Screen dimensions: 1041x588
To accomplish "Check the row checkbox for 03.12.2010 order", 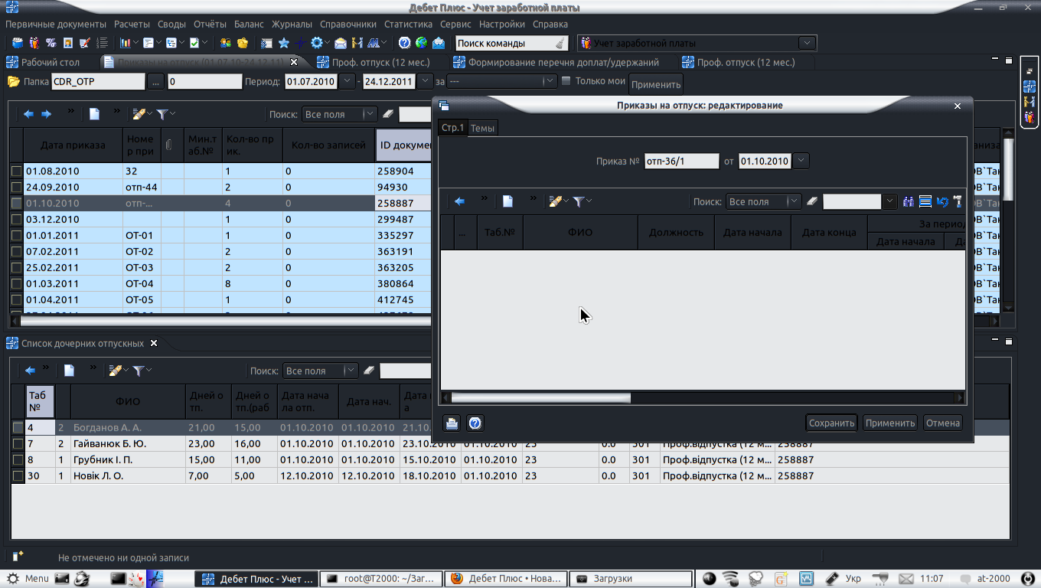I will [16, 220].
